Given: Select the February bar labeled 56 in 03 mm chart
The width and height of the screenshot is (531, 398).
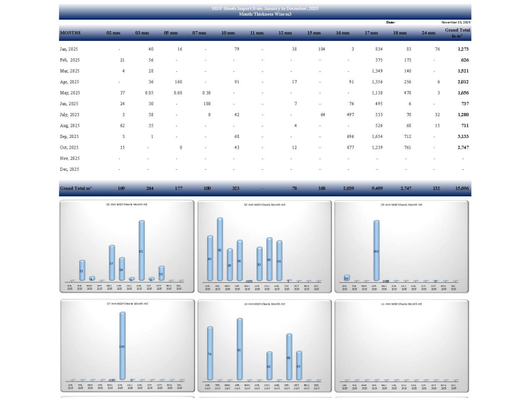Looking at the screenshot, I should pyautogui.click(x=220, y=249).
